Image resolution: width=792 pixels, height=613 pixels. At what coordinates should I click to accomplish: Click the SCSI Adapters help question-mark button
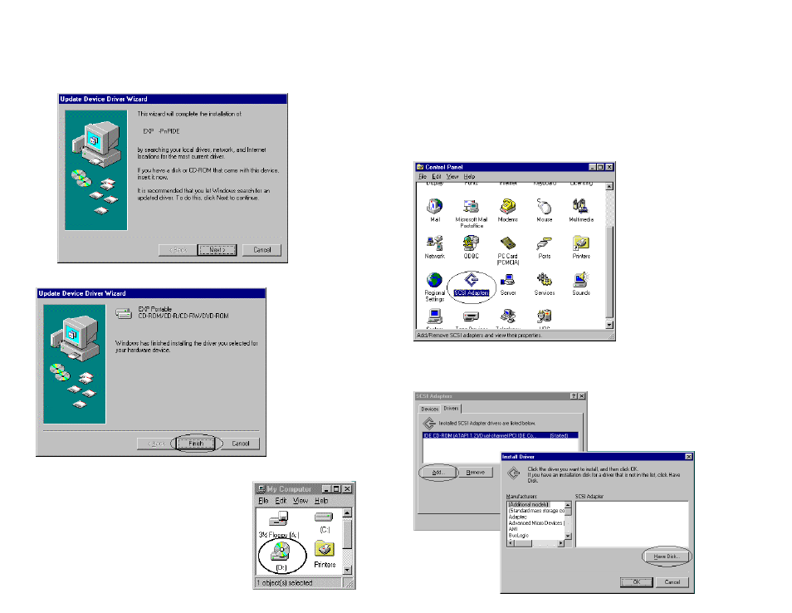coord(574,396)
